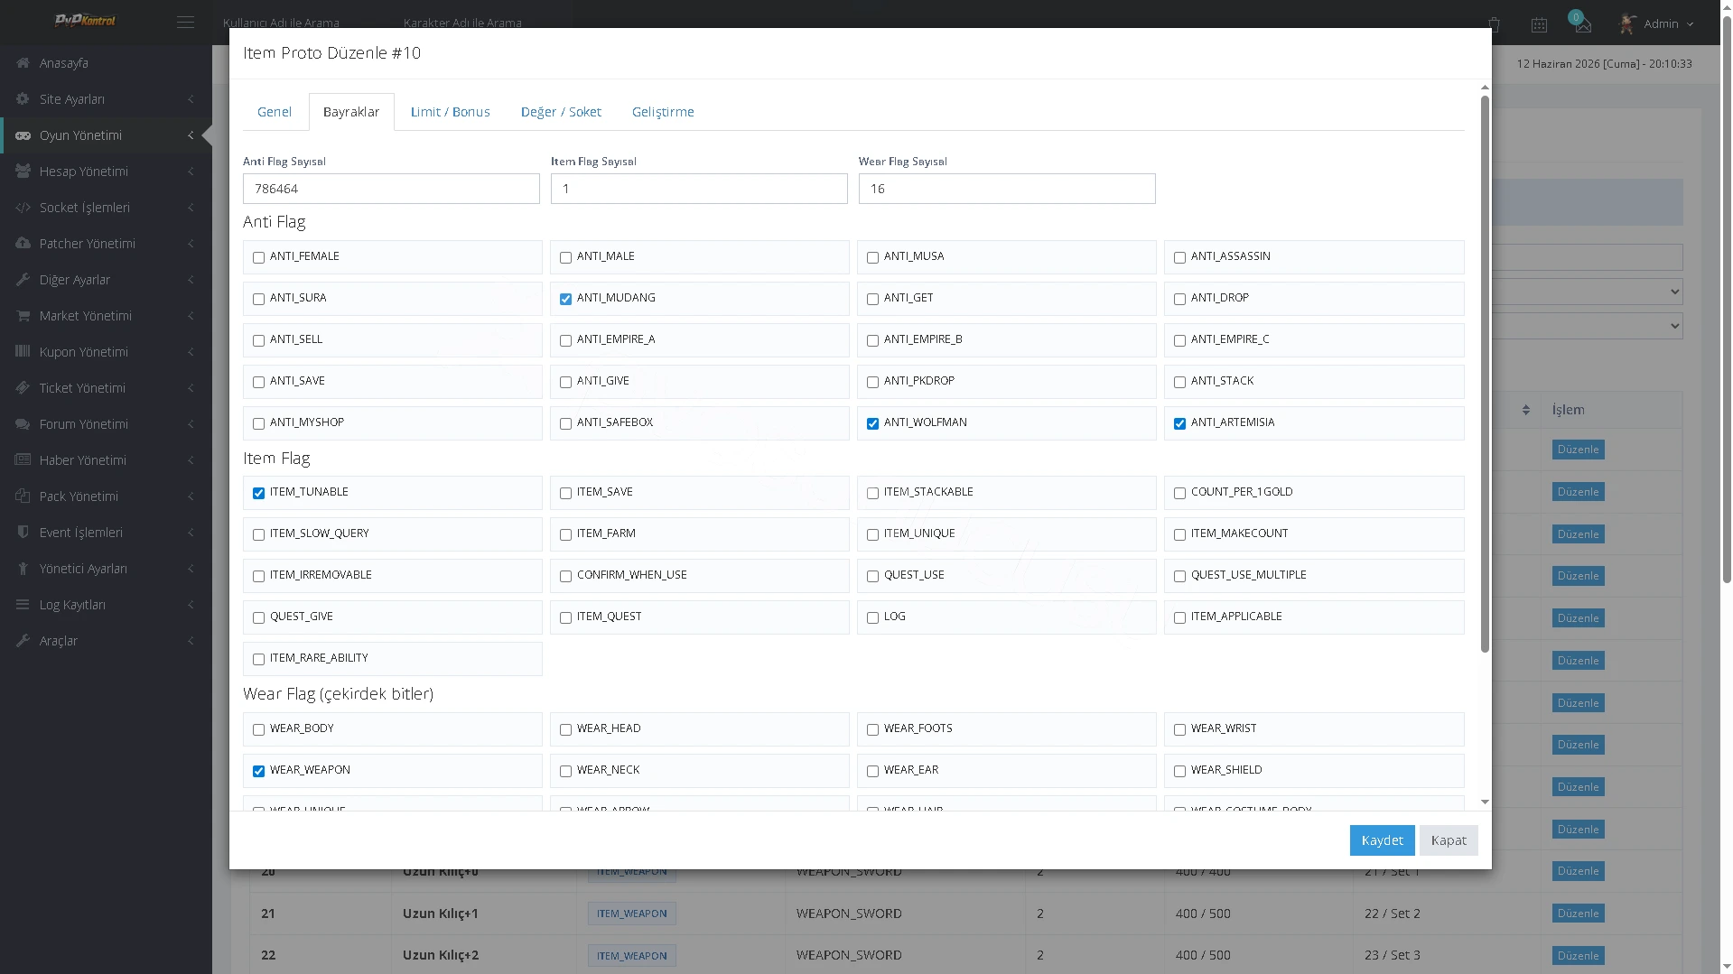Viewport: 1733px width, 974px height.
Task: Click the Kaydet save button
Action: 1382,840
